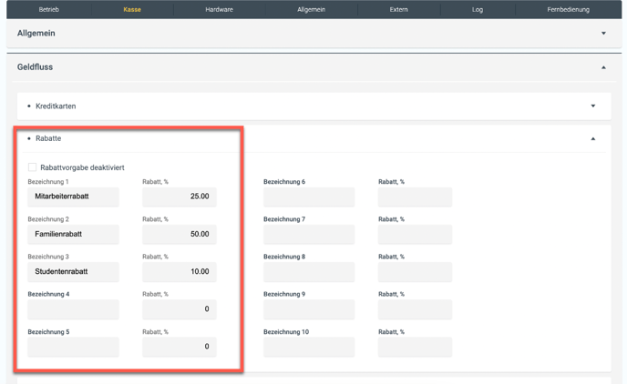
Task: Click the Mitarbeiterrabatt name field
Action: click(74, 197)
